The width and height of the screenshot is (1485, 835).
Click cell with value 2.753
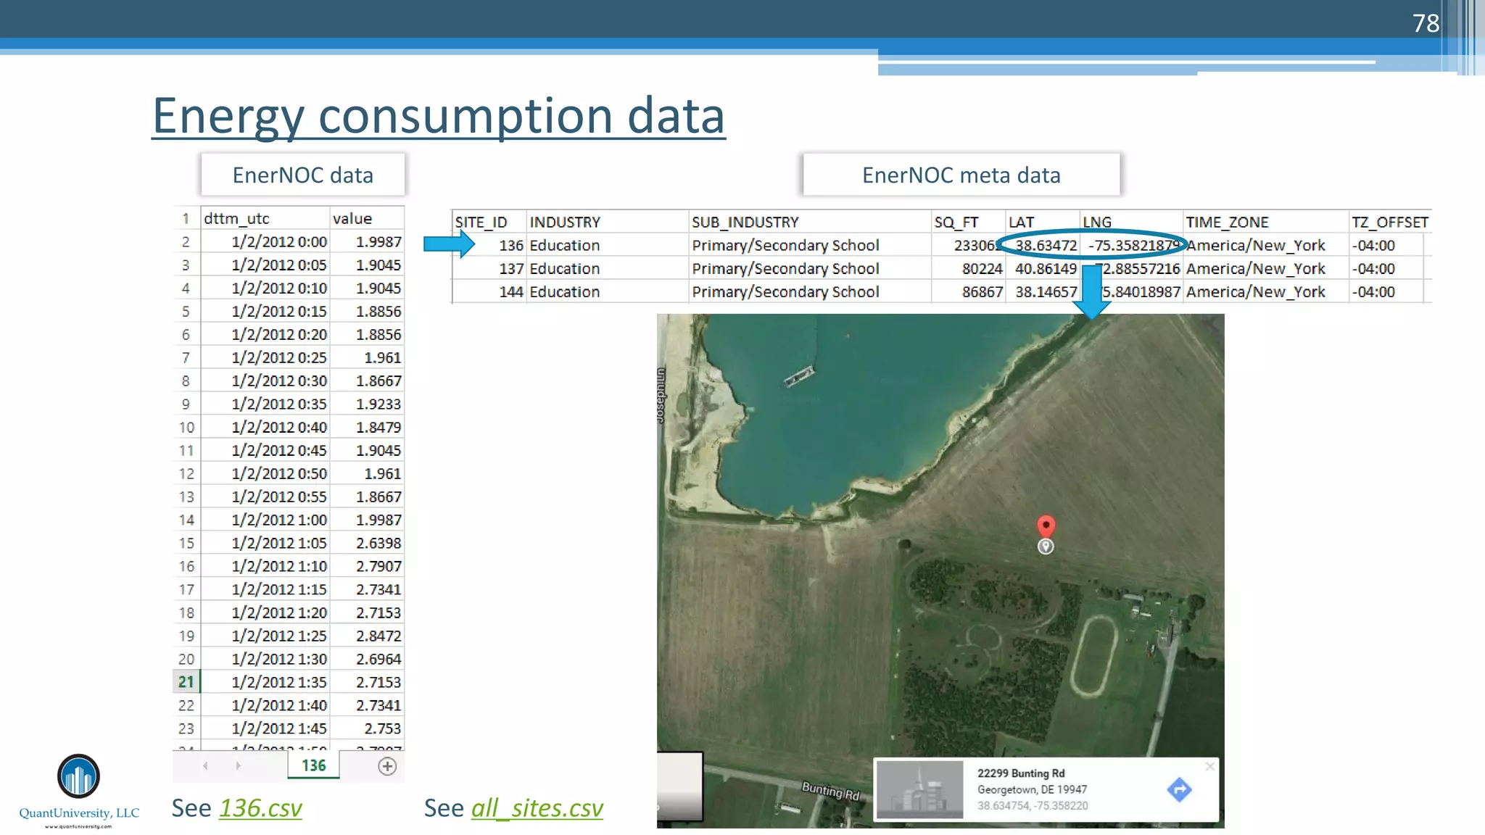point(367,728)
